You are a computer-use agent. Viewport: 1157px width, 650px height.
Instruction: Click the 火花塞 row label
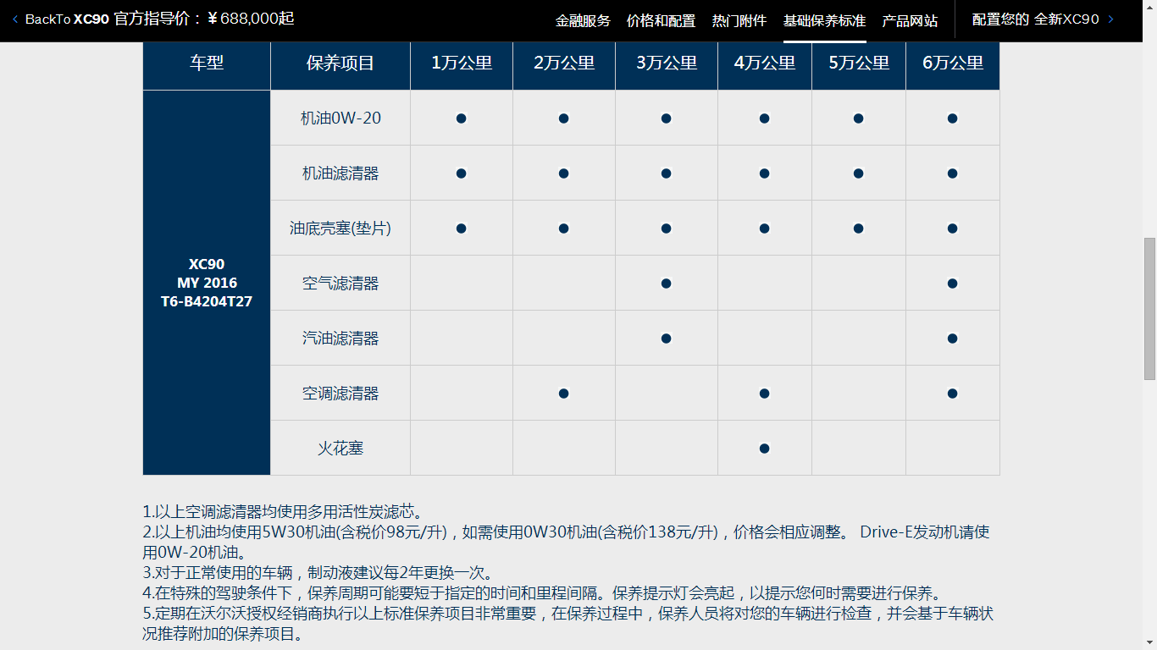click(x=340, y=449)
